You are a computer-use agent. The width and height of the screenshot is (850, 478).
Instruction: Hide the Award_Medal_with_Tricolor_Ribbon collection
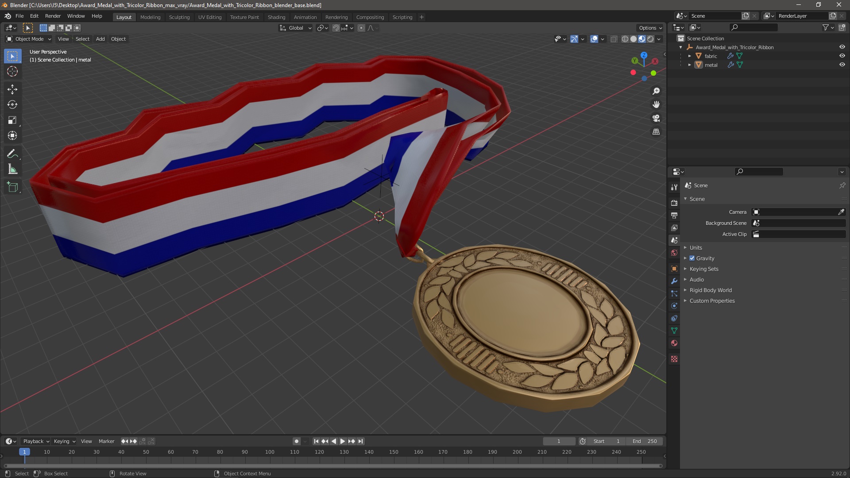[x=842, y=47]
